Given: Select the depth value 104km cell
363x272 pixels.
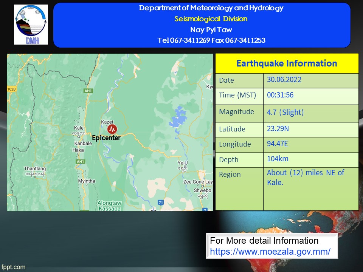Looking at the screenshot, I should pyautogui.click(x=278, y=159).
